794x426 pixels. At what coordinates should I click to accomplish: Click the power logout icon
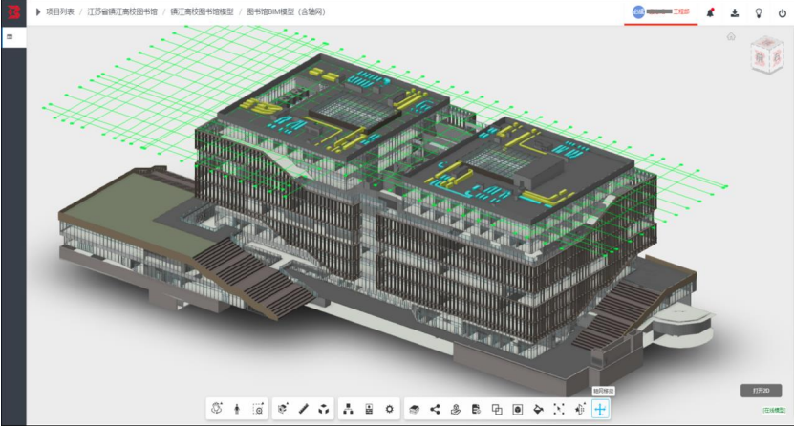coord(783,13)
